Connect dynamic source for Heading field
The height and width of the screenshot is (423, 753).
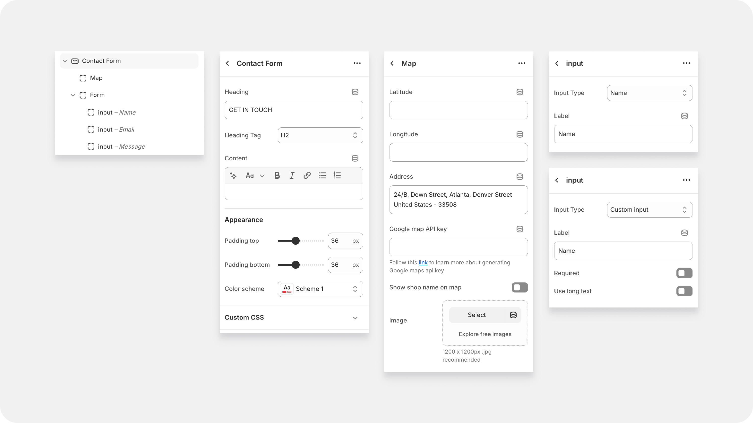pos(355,92)
